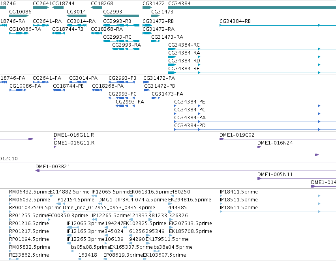Select transcript CG31473-RA

[x=156, y=41]
